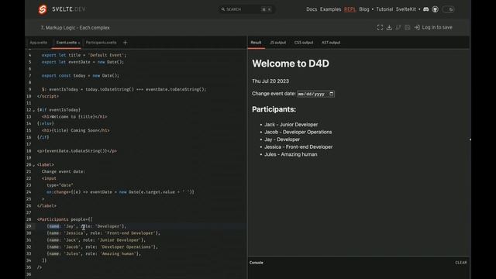Click the 'Thu Jul 20 2023' date text
Screen dimensions: 496x279
click(270, 81)
